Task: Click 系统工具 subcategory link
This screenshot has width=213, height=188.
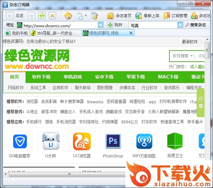Action: [38, 88]
